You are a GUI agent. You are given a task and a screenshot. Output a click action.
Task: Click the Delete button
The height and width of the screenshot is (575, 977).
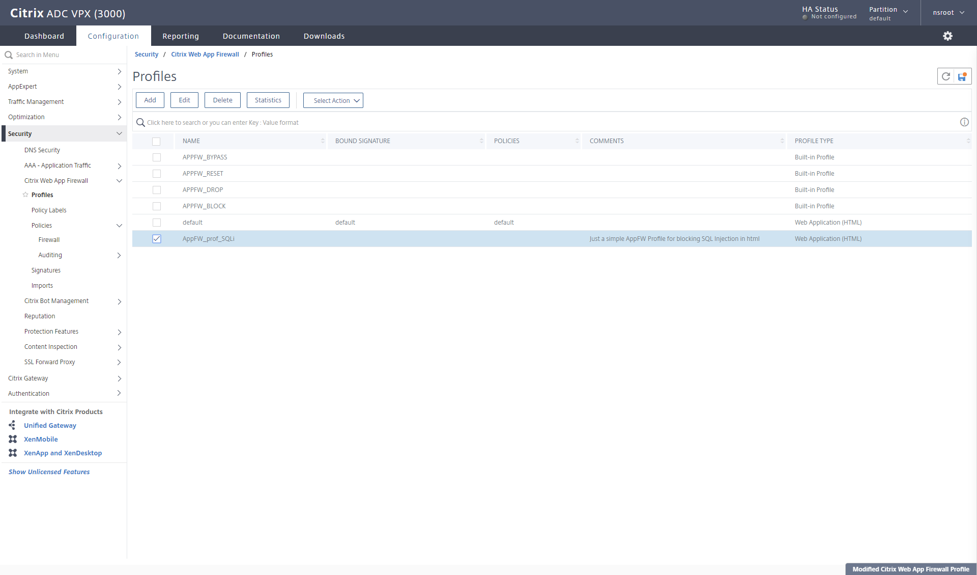pyautogui.click(x=222, y=100)
